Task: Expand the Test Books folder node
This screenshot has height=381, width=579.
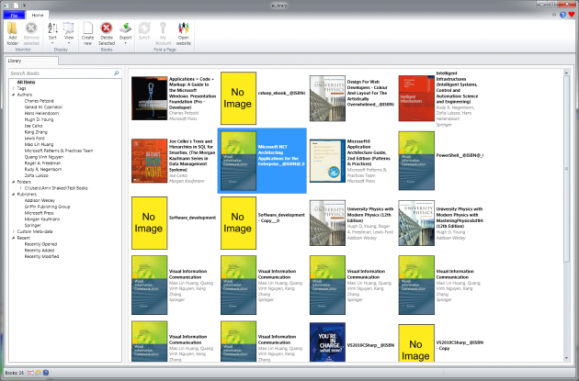Action: [x=20, y=187]
